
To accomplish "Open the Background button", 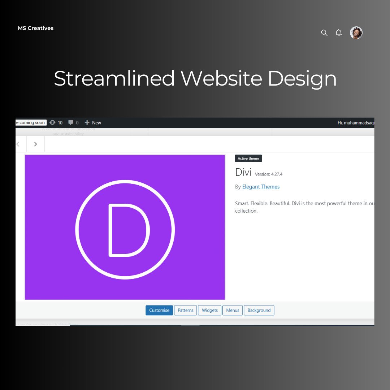I will tap(259, 310).
